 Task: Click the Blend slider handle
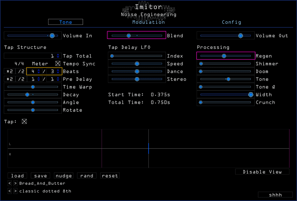(x=129, y=35)
